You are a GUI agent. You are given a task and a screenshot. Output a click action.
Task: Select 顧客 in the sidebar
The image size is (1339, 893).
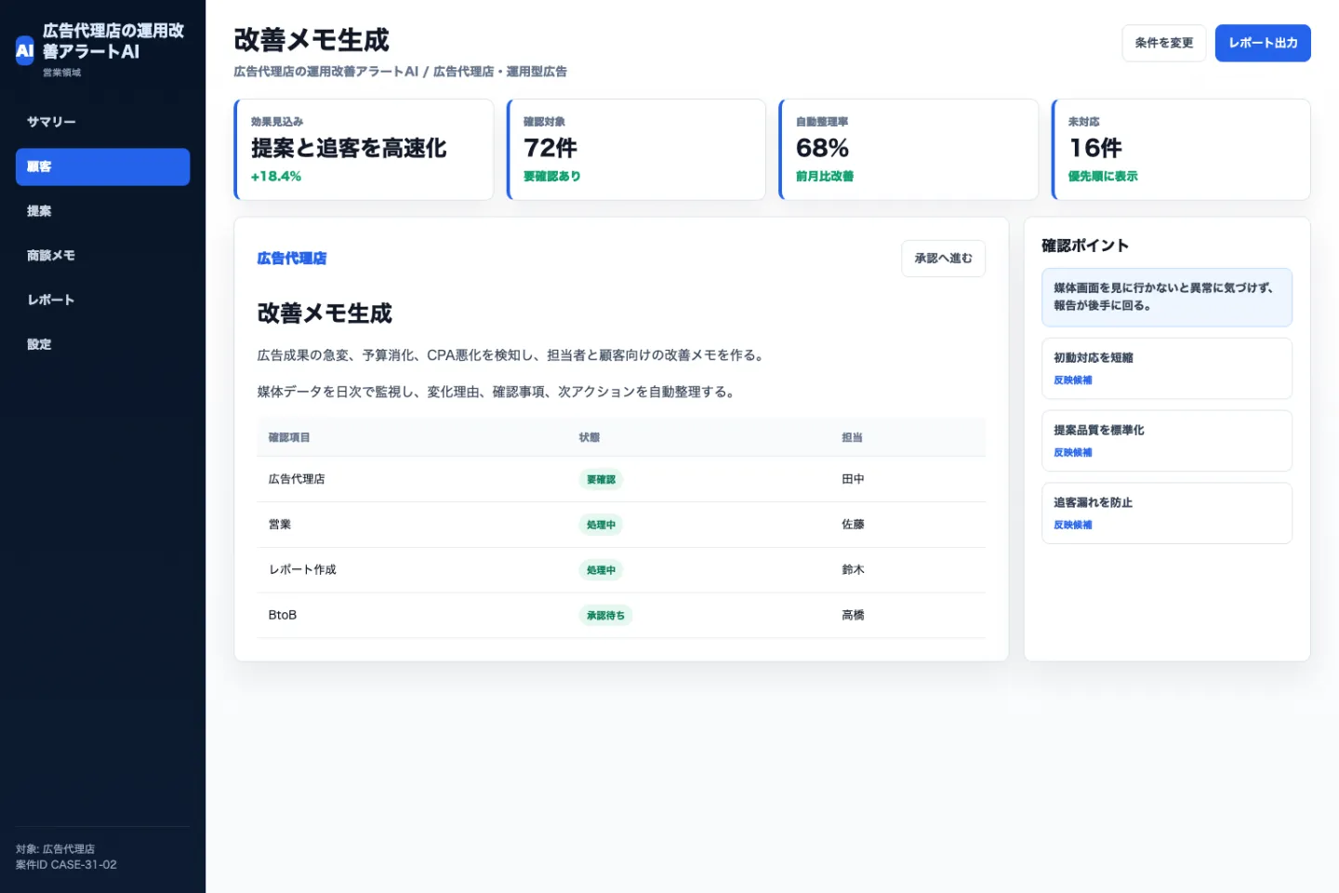tap(102, 167)
